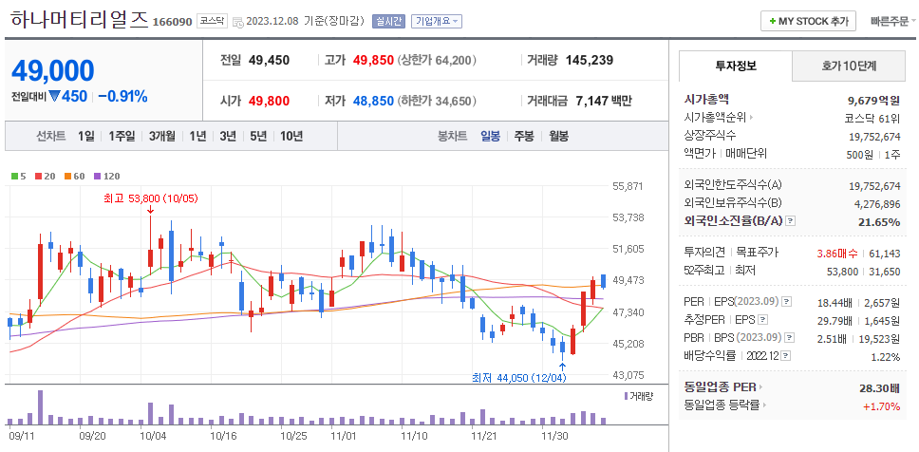Click 상장주식수 value 19,752,674

pos(874,136)
